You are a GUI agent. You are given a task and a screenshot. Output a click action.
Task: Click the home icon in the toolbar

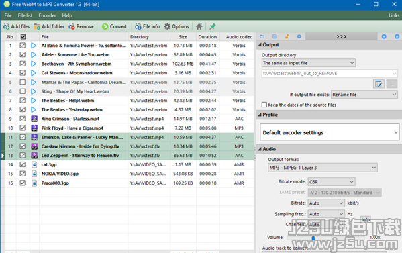tap(199, 26)
